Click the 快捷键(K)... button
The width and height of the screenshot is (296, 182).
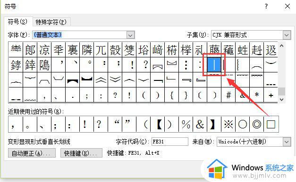click(x=81, y=153)
